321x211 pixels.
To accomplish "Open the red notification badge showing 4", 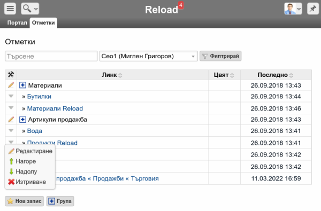I will [181, 5].
